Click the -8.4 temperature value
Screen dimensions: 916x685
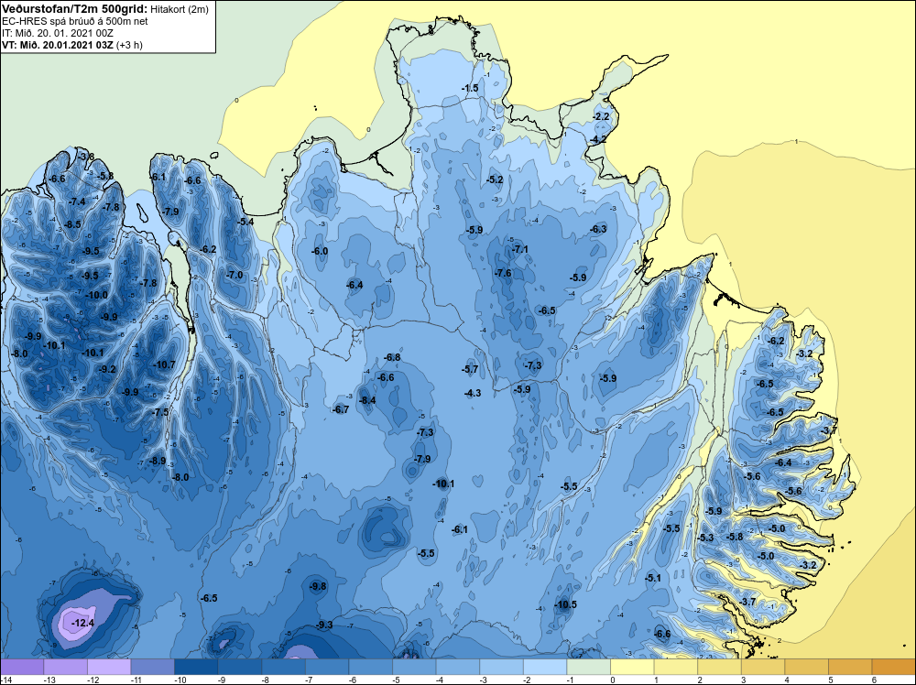(367, 400)
